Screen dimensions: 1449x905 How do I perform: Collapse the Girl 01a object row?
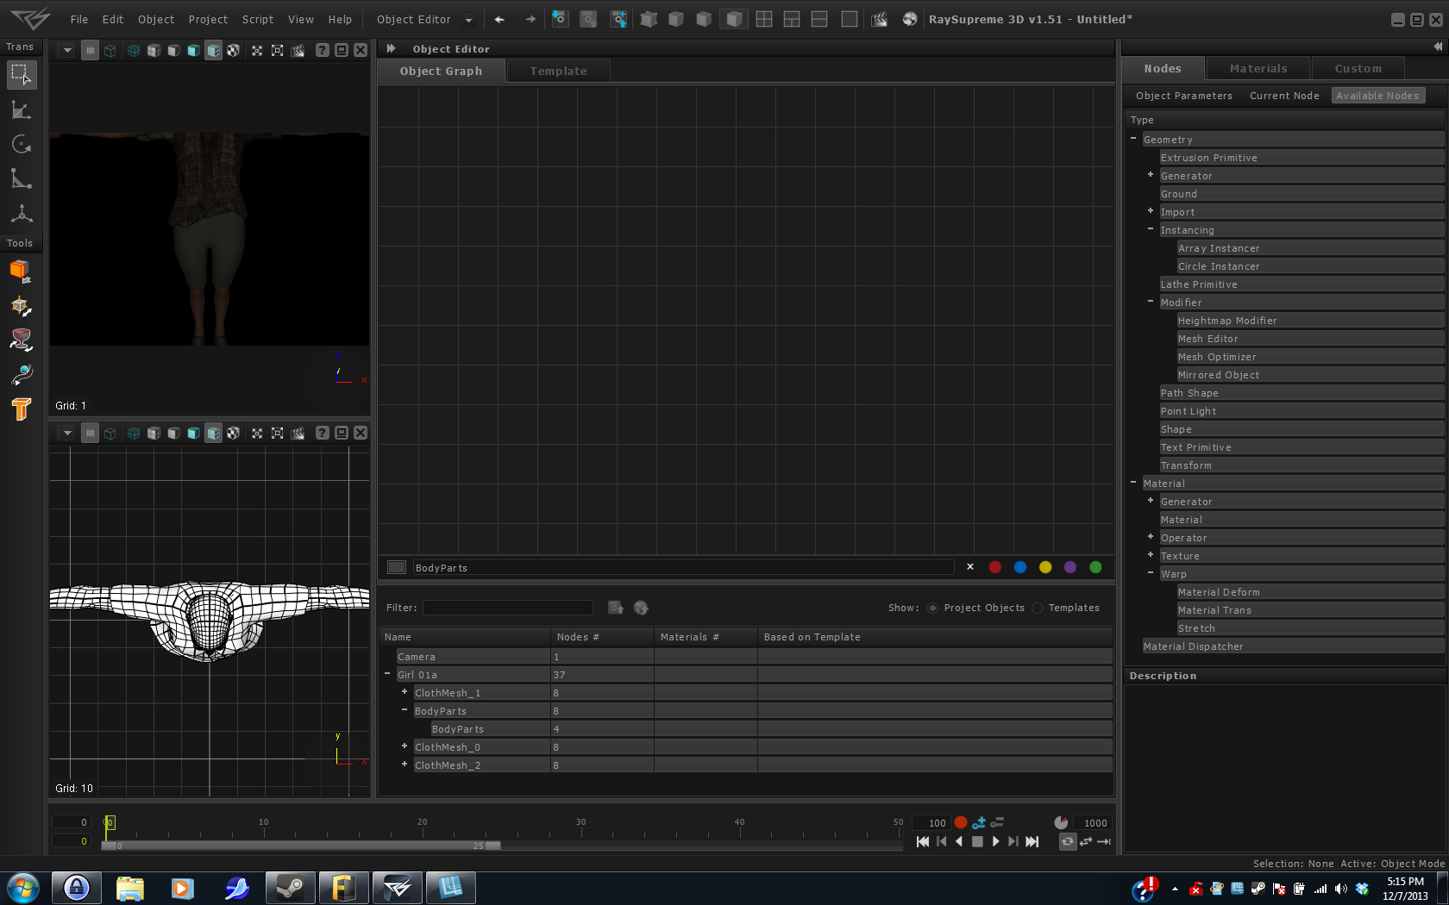(x=387, y=674)
